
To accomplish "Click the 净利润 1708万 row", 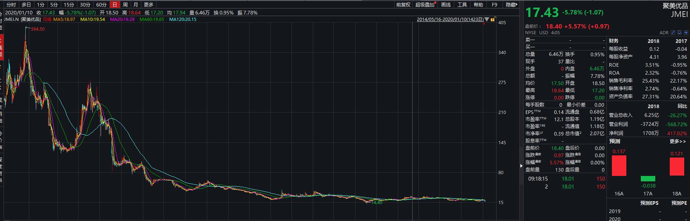I will click(x=648, y=133).
